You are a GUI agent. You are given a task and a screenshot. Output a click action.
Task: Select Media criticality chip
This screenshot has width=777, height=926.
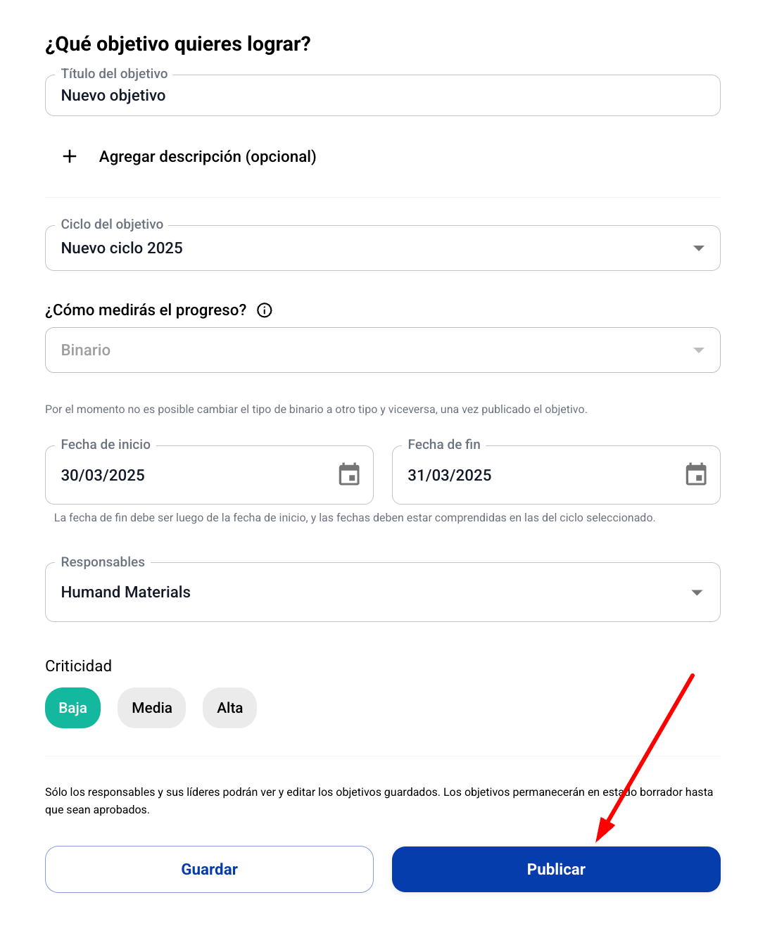(x=152, y=708)
